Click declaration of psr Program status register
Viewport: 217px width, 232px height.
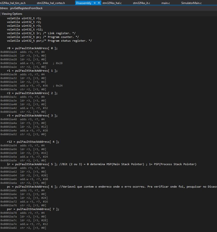pos(49,41)
